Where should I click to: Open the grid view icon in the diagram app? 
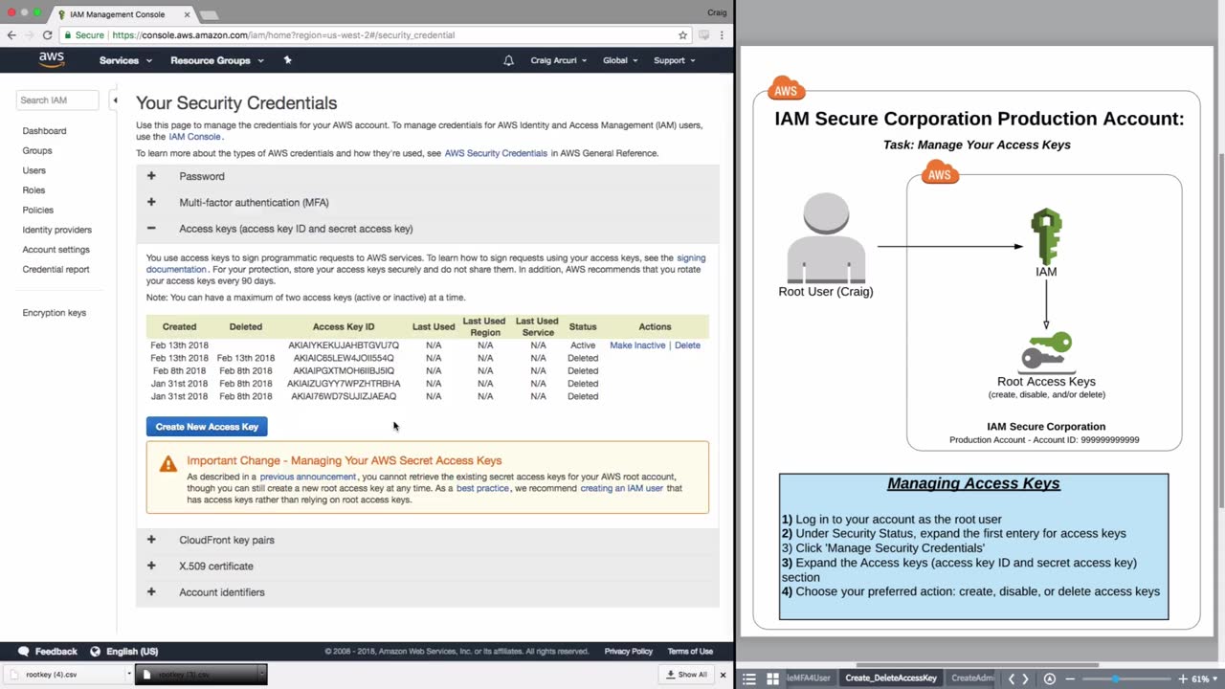click(772, 678)
